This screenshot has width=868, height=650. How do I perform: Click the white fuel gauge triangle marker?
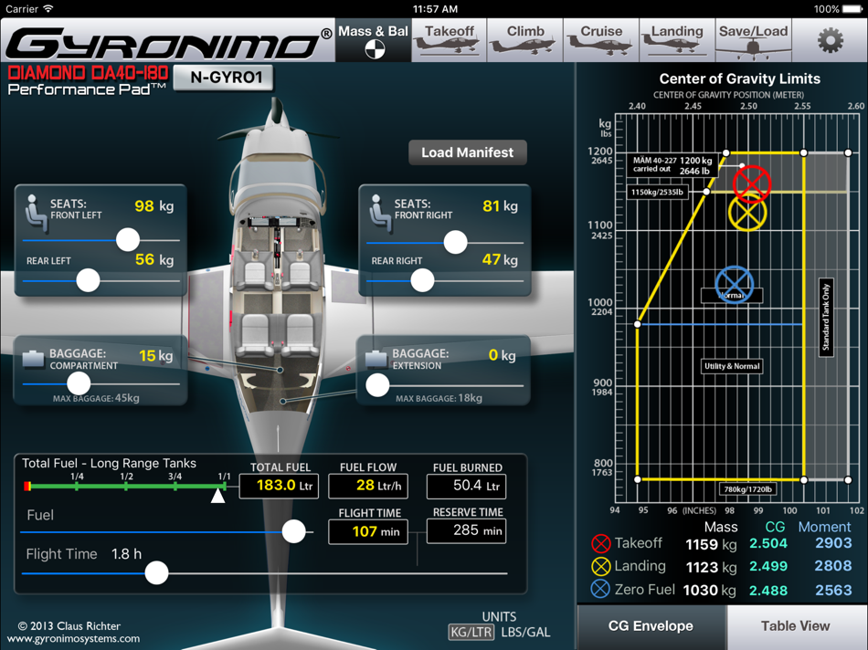tap(218, 496)
